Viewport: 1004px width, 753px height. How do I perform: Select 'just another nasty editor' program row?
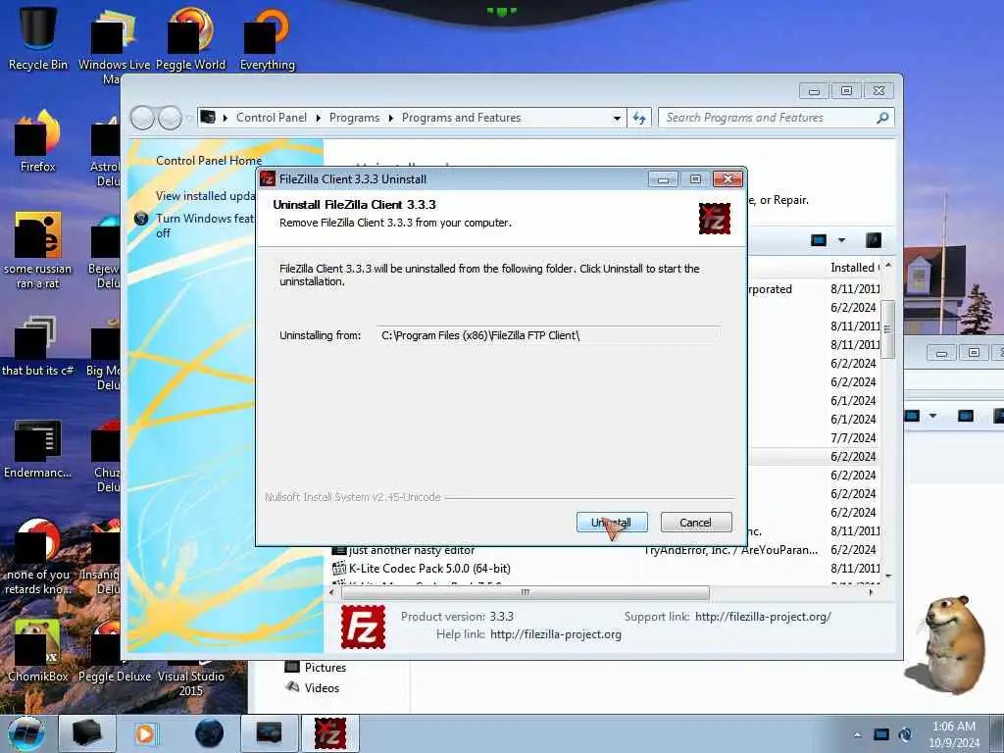pyautogui.click(x=606, y=550)
